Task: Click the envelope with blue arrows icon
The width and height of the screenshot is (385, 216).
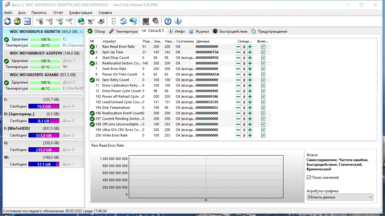Action: [x=123, y=21]
